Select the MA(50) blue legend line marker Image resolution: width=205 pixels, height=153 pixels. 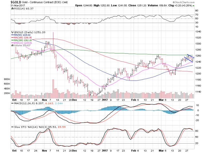pos(12,35)
